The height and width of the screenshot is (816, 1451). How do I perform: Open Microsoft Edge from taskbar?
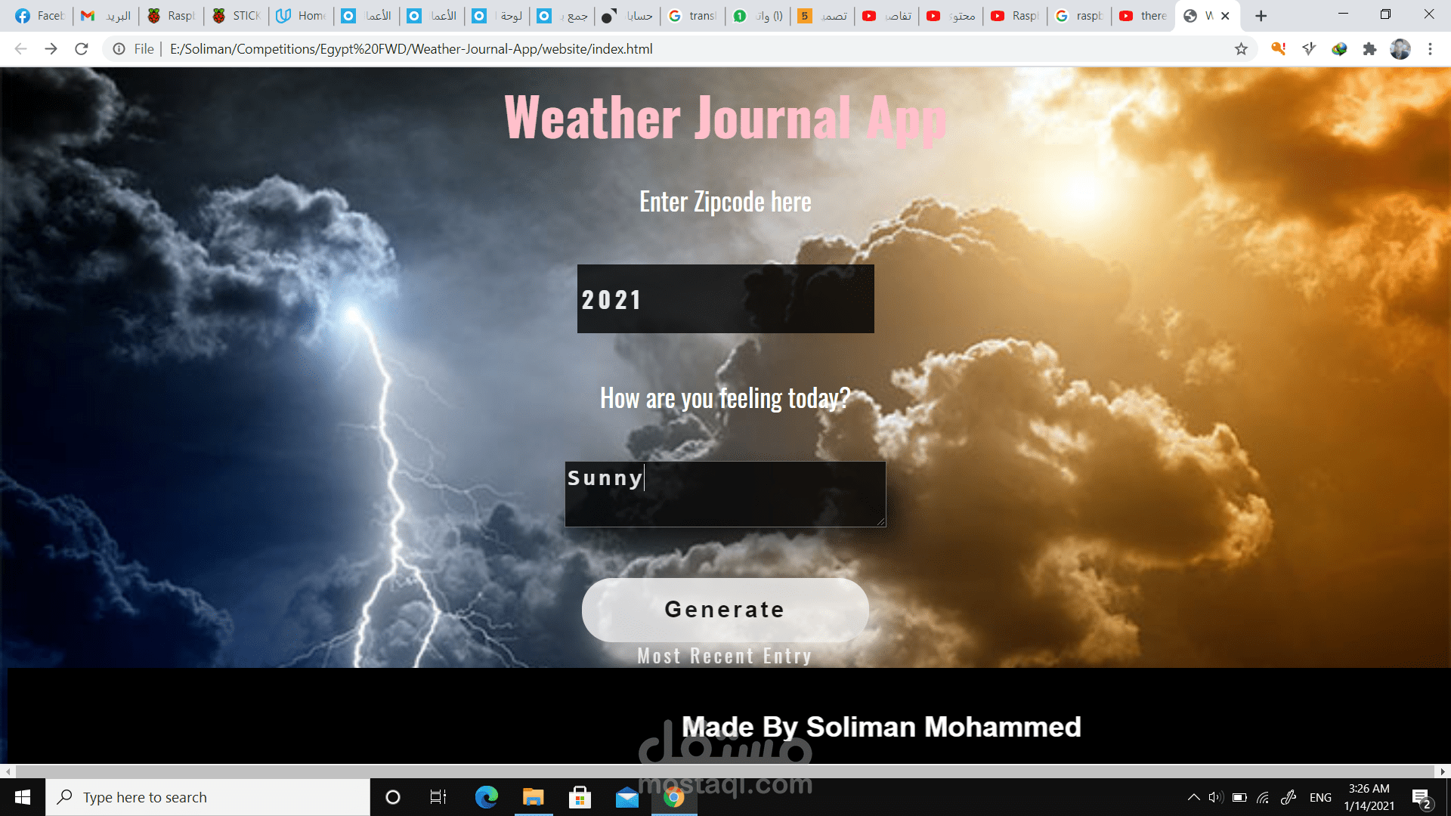coord(487,797)
